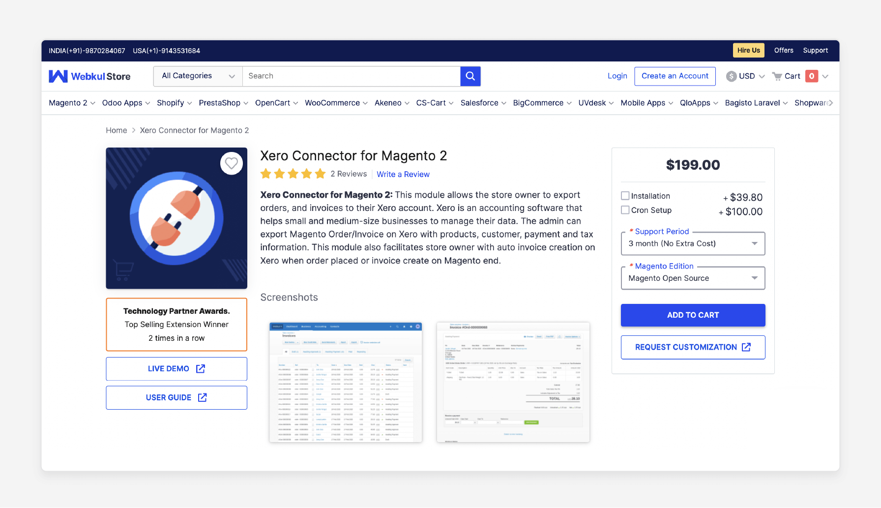The width and height of the screenshot is (881, 508).
Task: Focus the Search input field
Action: 352,76
